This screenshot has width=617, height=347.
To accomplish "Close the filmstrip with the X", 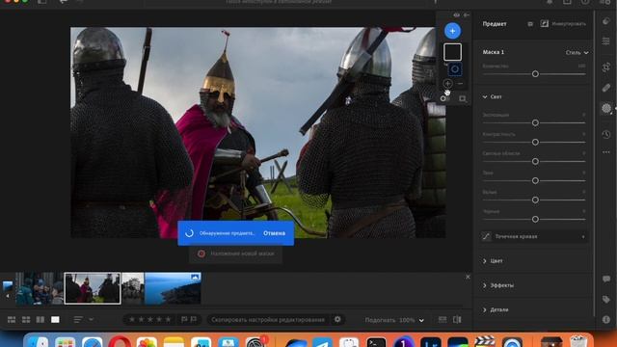I will click(468, 277).
